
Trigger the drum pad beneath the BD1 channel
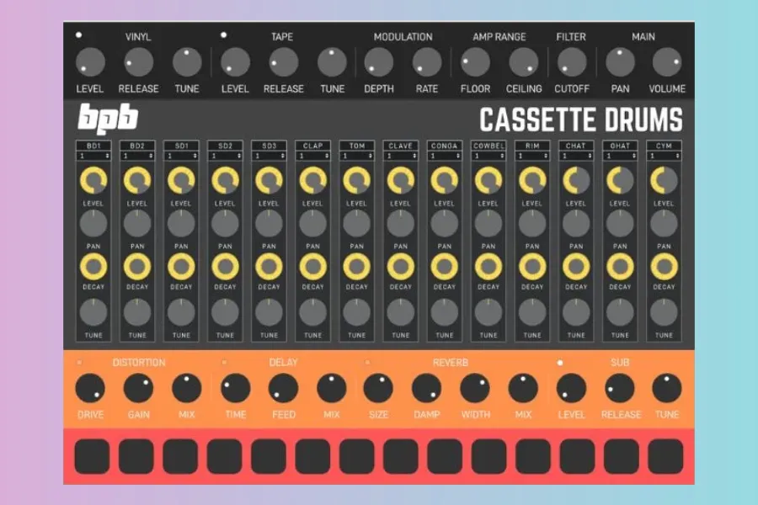92,456
